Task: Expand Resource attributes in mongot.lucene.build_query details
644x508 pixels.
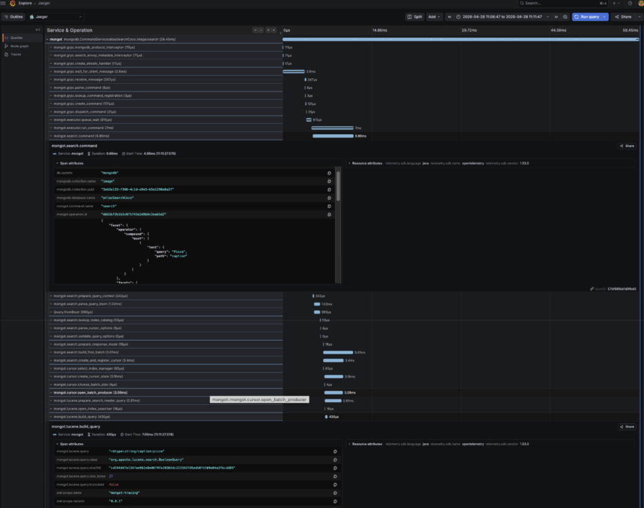Action: tap(365, 444)
